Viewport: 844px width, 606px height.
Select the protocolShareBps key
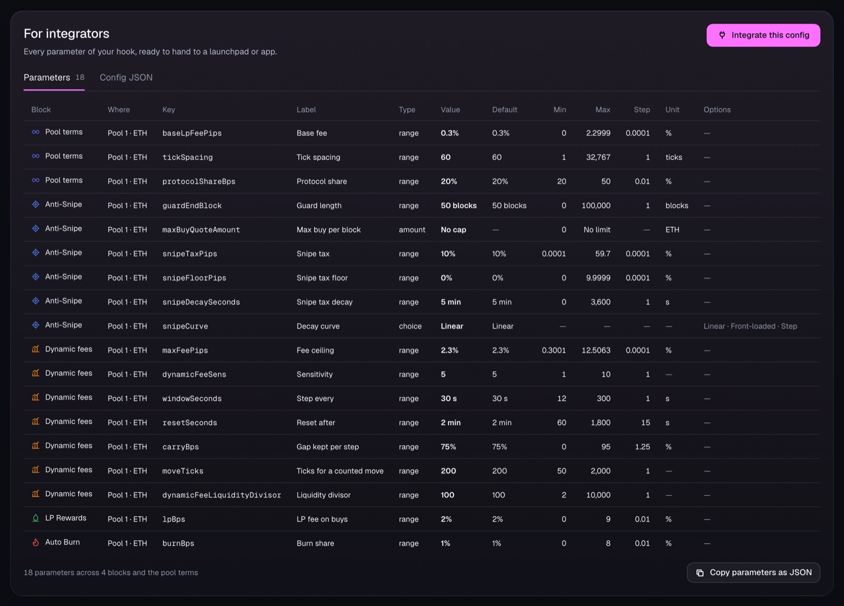(199, 181)
